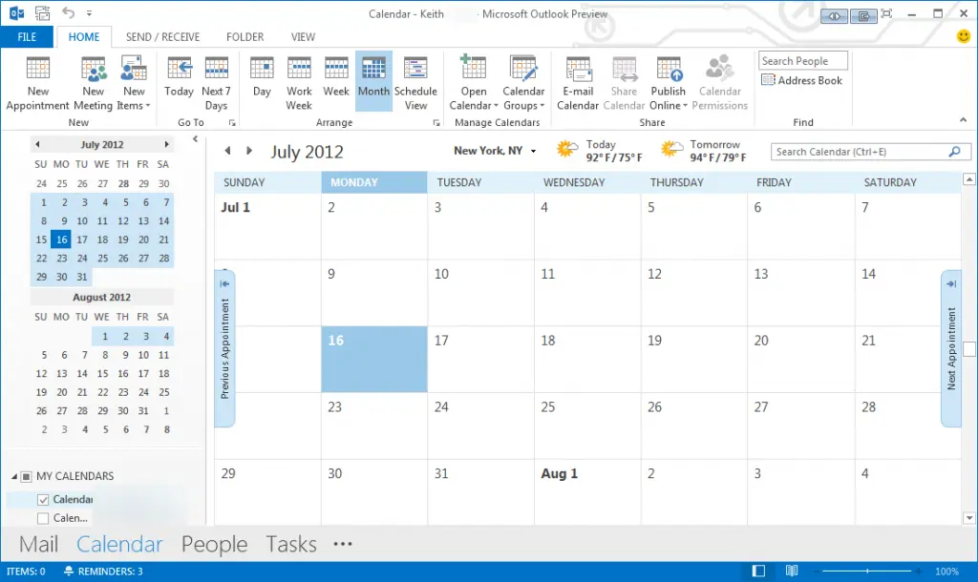Click the Undo icon in the quick access toolbar
Screen dimensions: 978x582
click(x=68, y=12)
